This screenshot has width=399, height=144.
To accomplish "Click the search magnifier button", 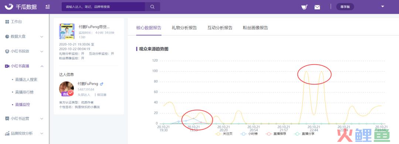I will (153, 7).
